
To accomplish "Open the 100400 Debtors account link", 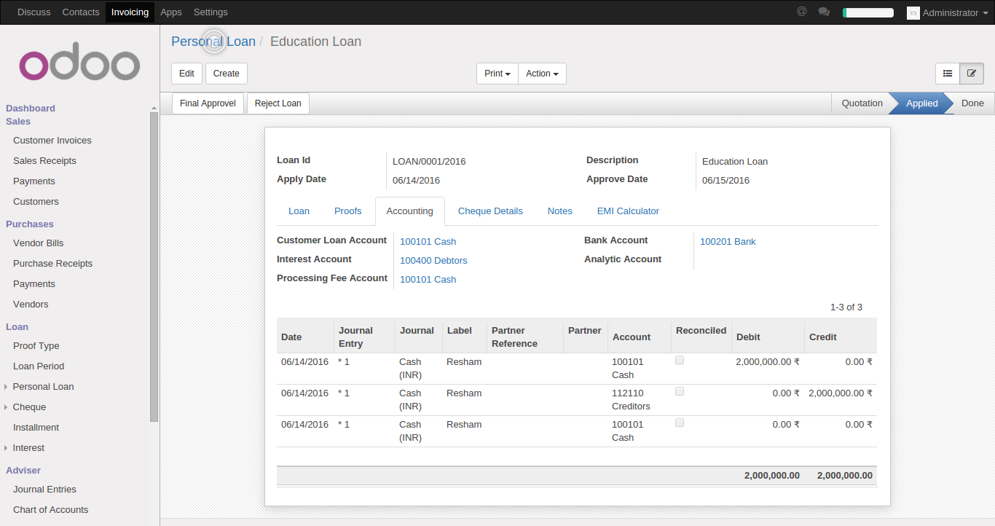I will pyautogui.click(x=433, y=261).
